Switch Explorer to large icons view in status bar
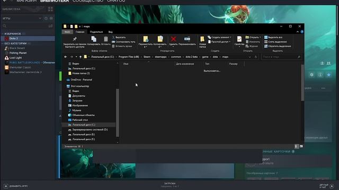Viewport: 339px width, 190px height. 301,146
